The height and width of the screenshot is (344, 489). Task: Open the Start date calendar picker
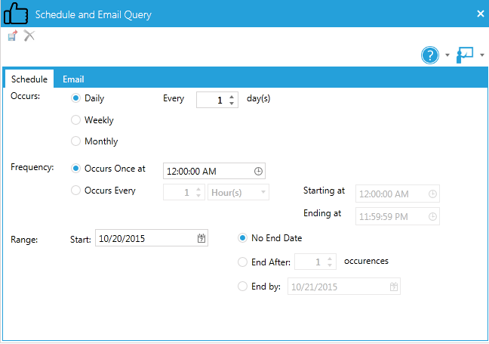[x=201, y=238]
